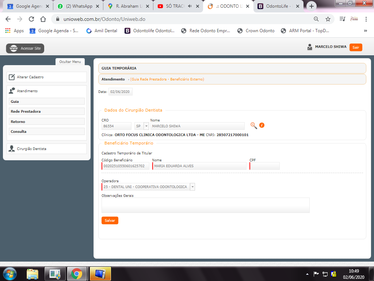Select Guia in the Atendimento menu
The width and height of the screenshot is (374, 281).
47,101
